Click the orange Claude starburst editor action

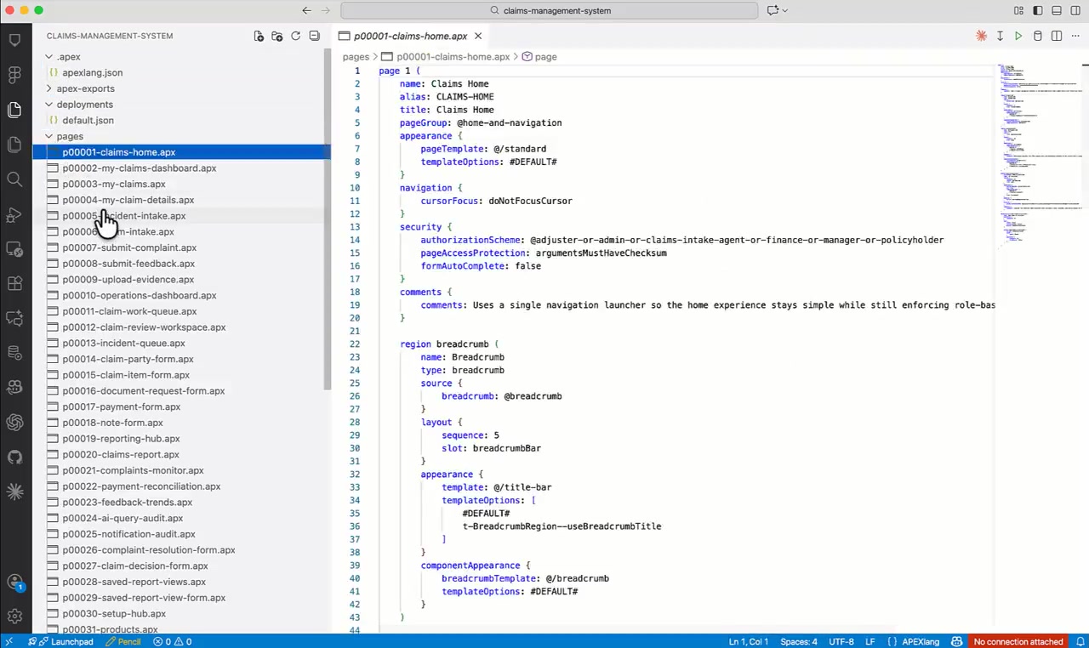981,36
